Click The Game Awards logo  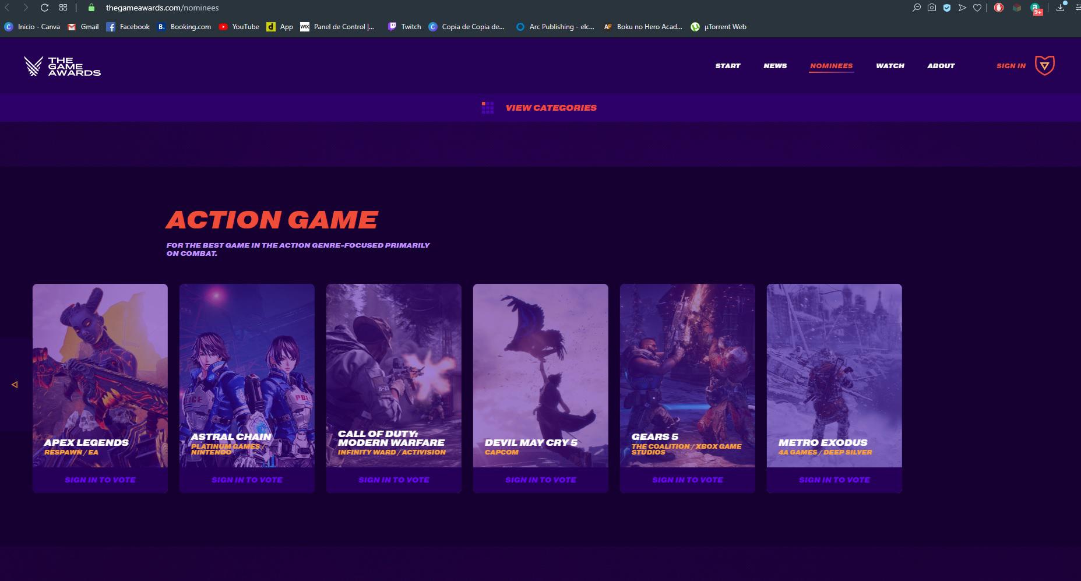point(62,66)
